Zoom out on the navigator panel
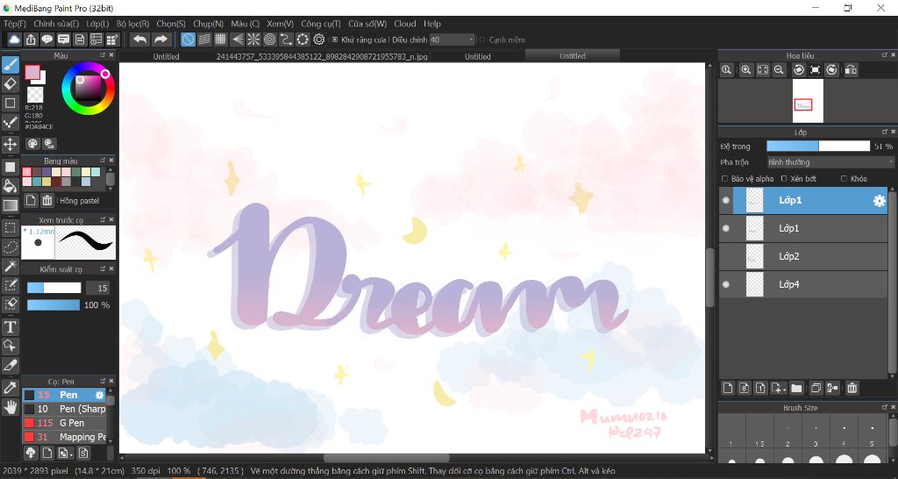This screenshot has height=479, width=898. click(779, 70)
